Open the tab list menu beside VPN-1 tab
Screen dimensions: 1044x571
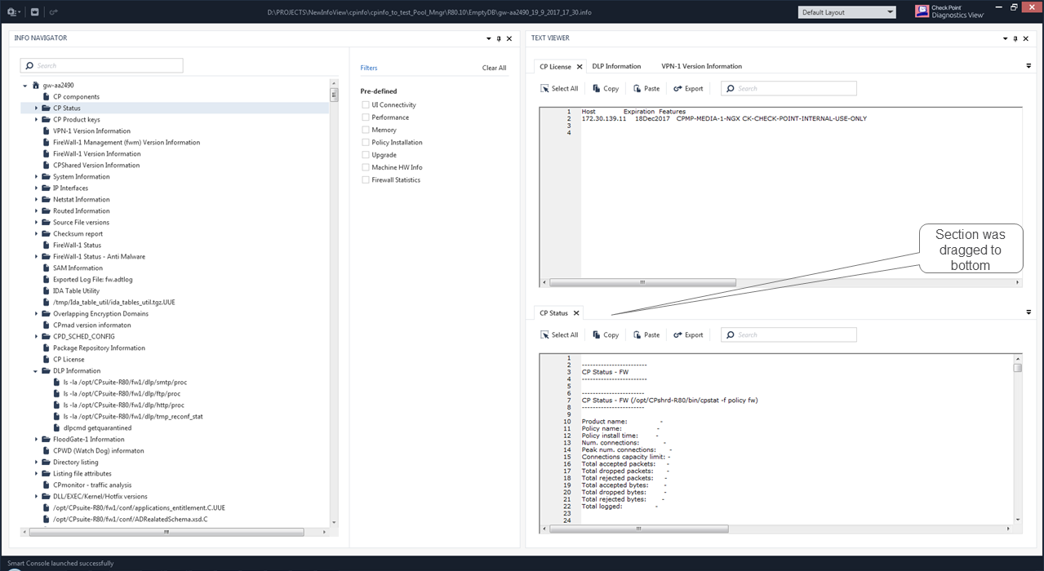click(1028, 66)
